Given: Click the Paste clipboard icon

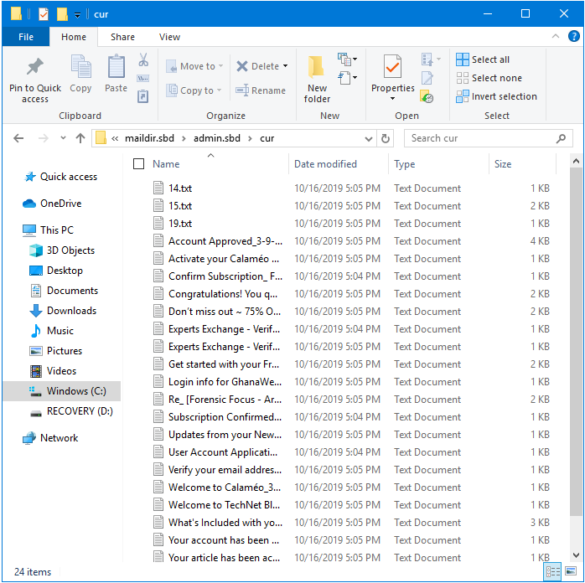Looking at the screenshot, I should [116, 66].
